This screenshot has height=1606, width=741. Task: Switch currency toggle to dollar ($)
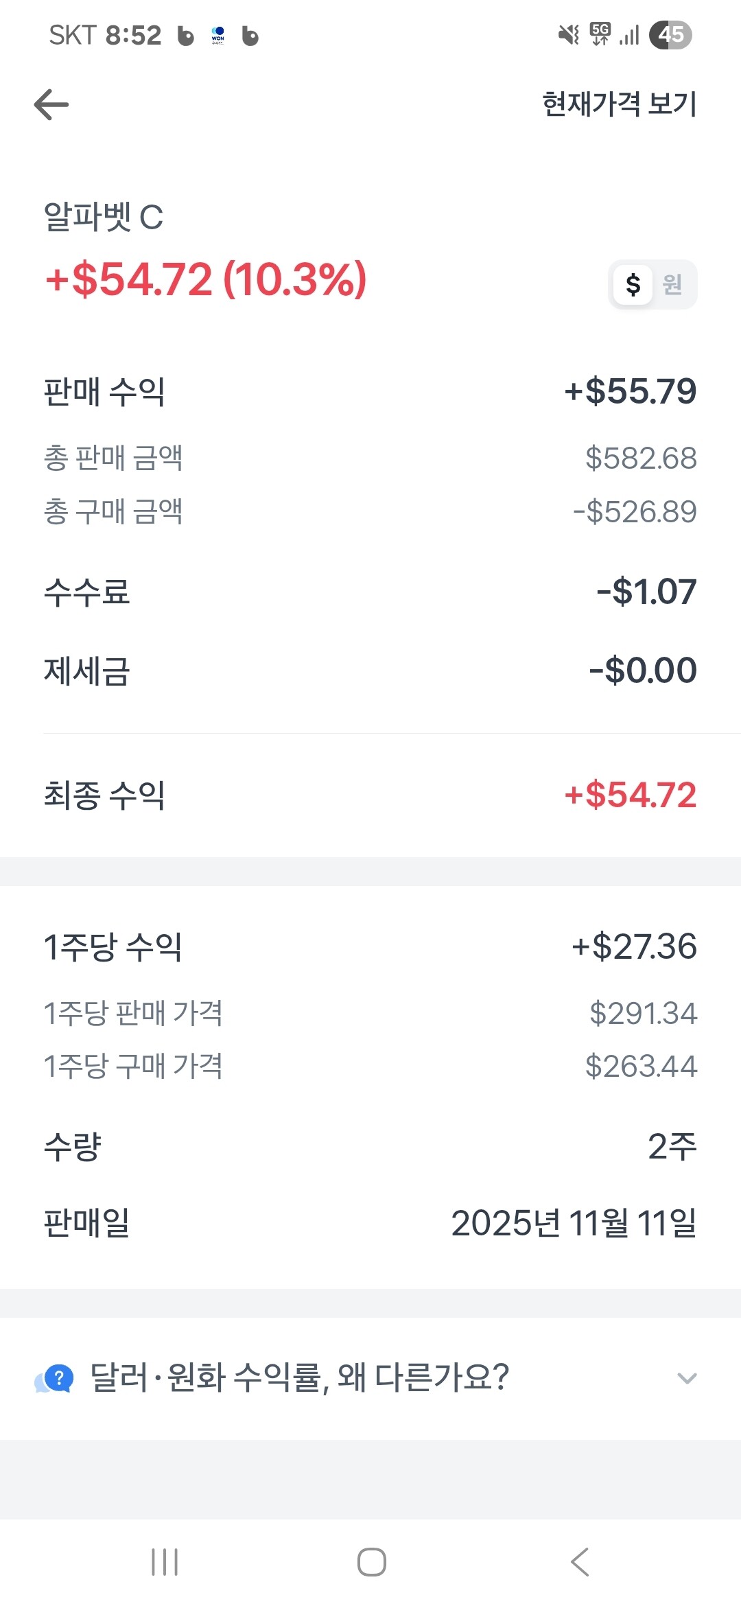tap(633, 284)
